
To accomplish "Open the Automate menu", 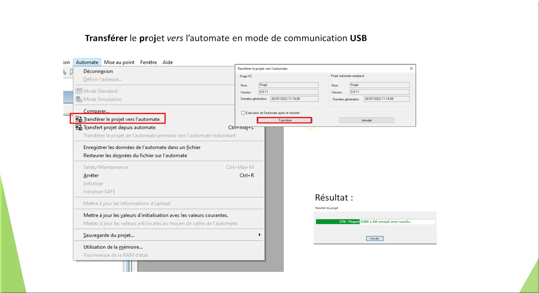I will pyautogui.click(x=87, y=62).
